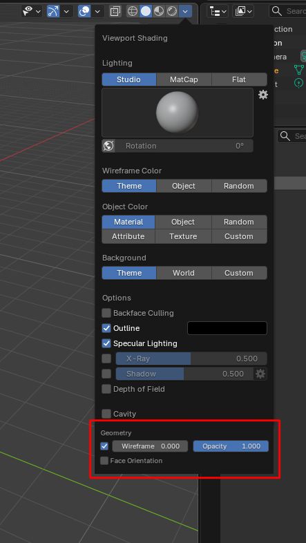Set Object Color to Random
The height and width of the screenshot is (543, 306).
click(x=239, y=222)
